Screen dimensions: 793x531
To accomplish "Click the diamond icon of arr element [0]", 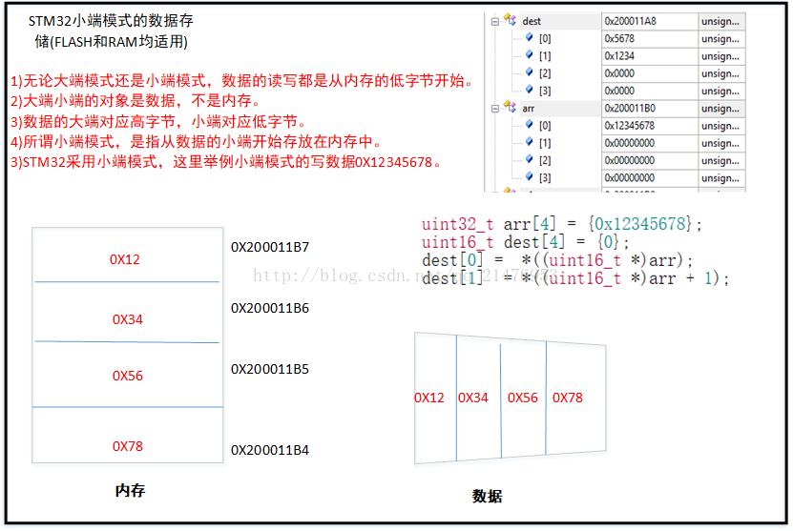I will pos(530,124).
